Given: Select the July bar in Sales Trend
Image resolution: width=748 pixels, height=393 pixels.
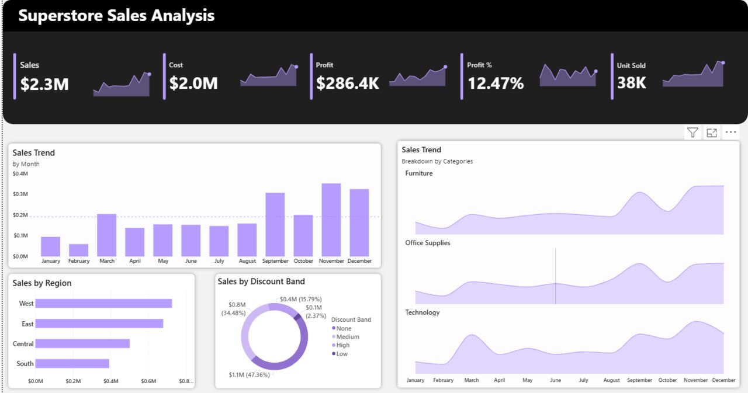Looking at the screenshot, I should pyautogui.click(x=219, y=241).
